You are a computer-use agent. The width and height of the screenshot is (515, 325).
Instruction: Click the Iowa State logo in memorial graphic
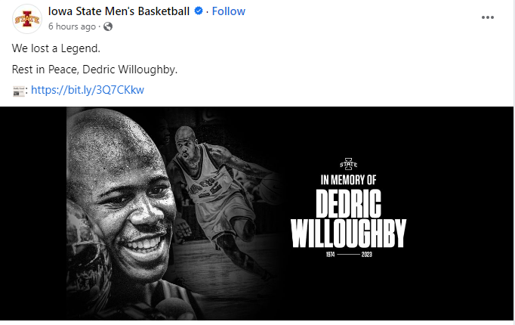coord(348,162)
